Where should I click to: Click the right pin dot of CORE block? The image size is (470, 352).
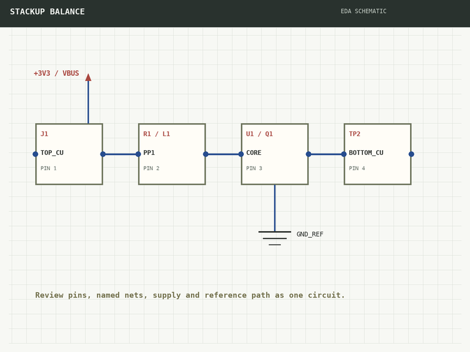(x=308, y=154)
